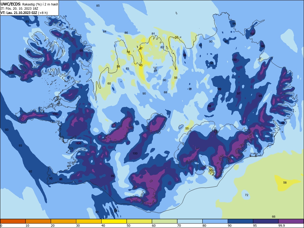Click the medium blue 80–90 legend swatch
304x228 pixels.
[x=215, y=221]
